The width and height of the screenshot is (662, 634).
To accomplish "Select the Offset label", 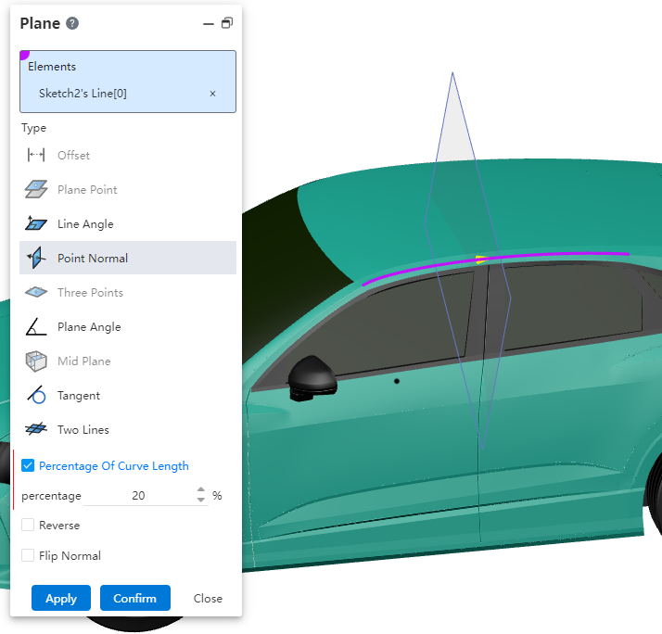I will point(73,156).
